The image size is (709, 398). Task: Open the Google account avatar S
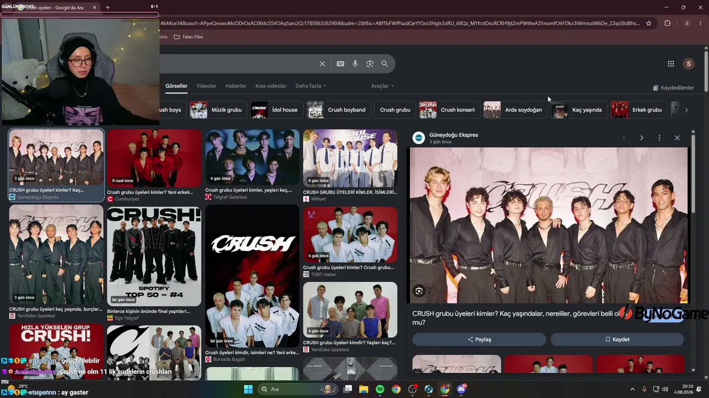[689, 64]
